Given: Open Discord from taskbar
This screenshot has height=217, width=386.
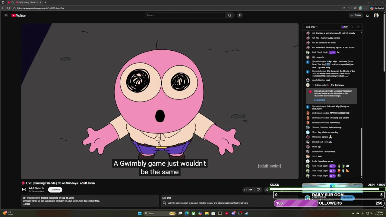Looking at the screenshot, I should coord(233,213).
